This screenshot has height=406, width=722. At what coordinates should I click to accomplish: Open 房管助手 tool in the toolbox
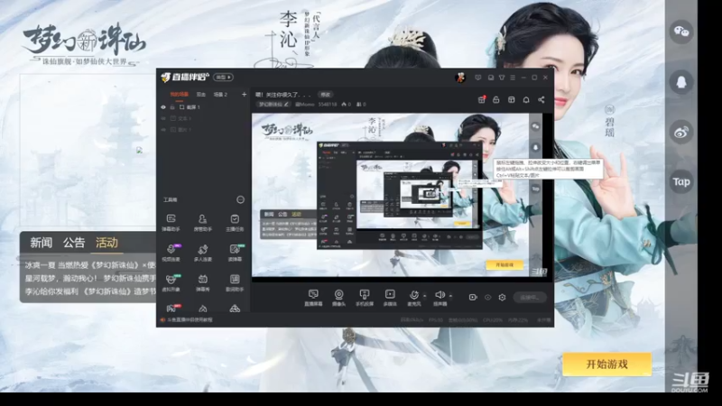click(x=202, y=222)
